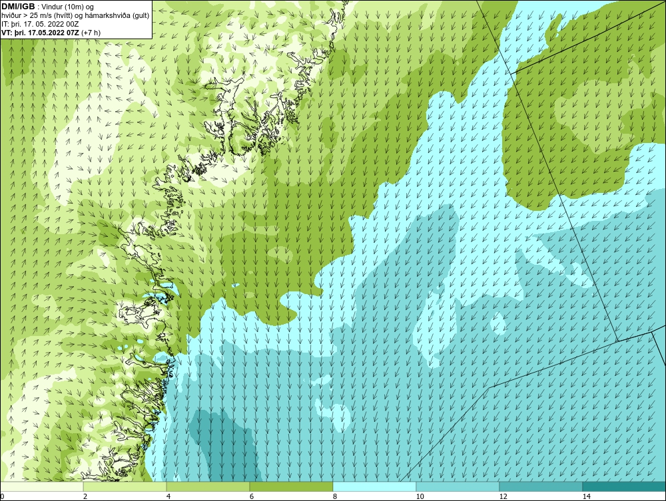
Task: Click the '(+7 h)' forecast offset text
Action: 91,32
